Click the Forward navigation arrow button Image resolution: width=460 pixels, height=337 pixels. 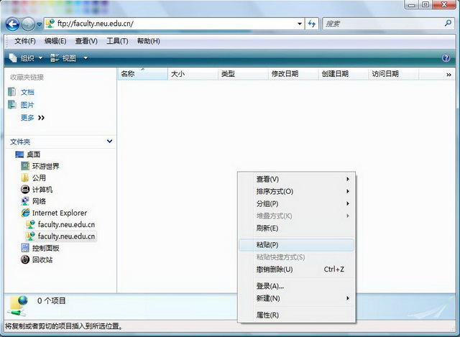click(28, 24)
